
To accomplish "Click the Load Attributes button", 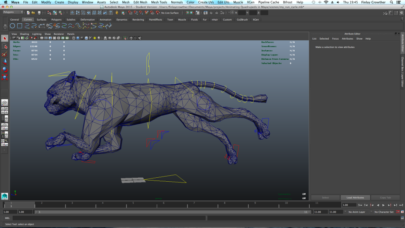I will point(355,198).
